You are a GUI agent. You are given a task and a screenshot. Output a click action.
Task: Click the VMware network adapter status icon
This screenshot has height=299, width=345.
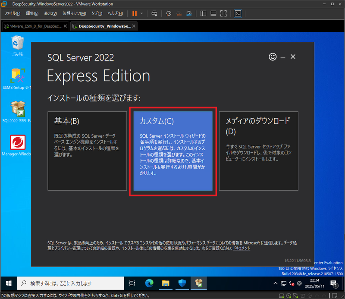(x=296, y=296)
